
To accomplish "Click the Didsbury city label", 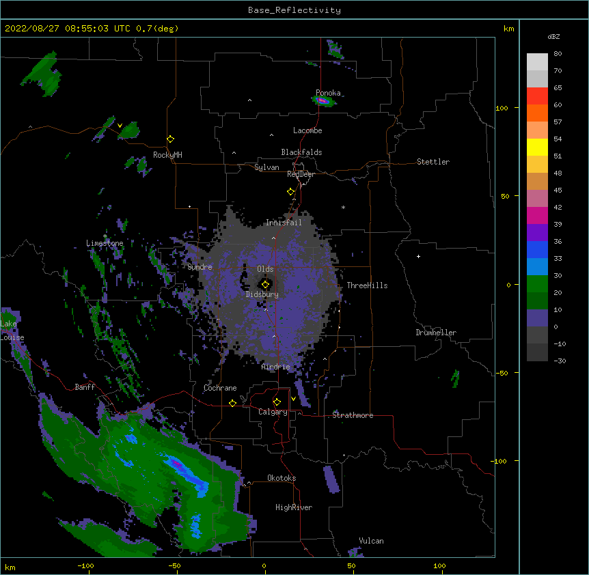I will [262, 294].
